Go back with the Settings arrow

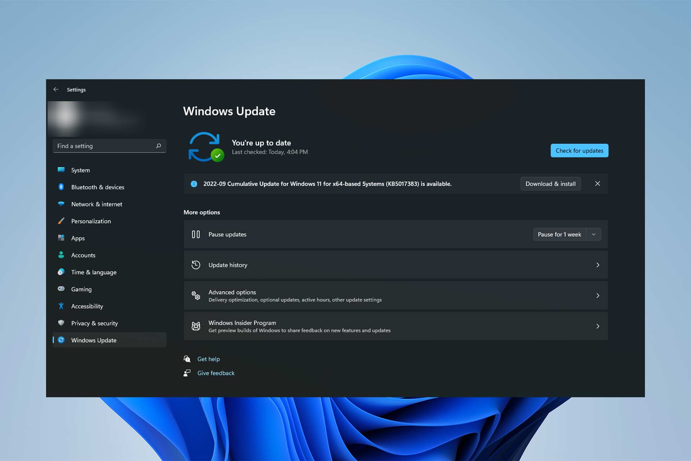point(56,89)
